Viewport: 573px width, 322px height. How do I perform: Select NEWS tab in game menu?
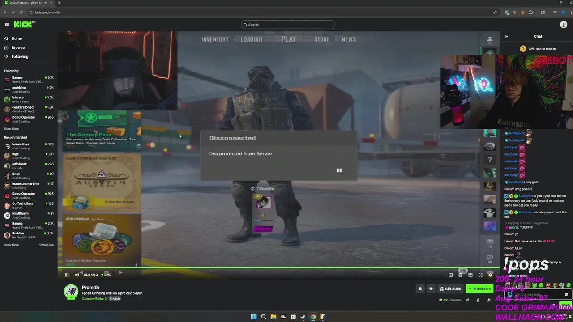[349, 39]
